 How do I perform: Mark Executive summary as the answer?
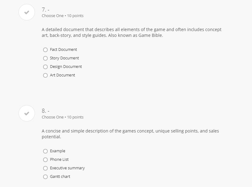click(x=46, y=168)
